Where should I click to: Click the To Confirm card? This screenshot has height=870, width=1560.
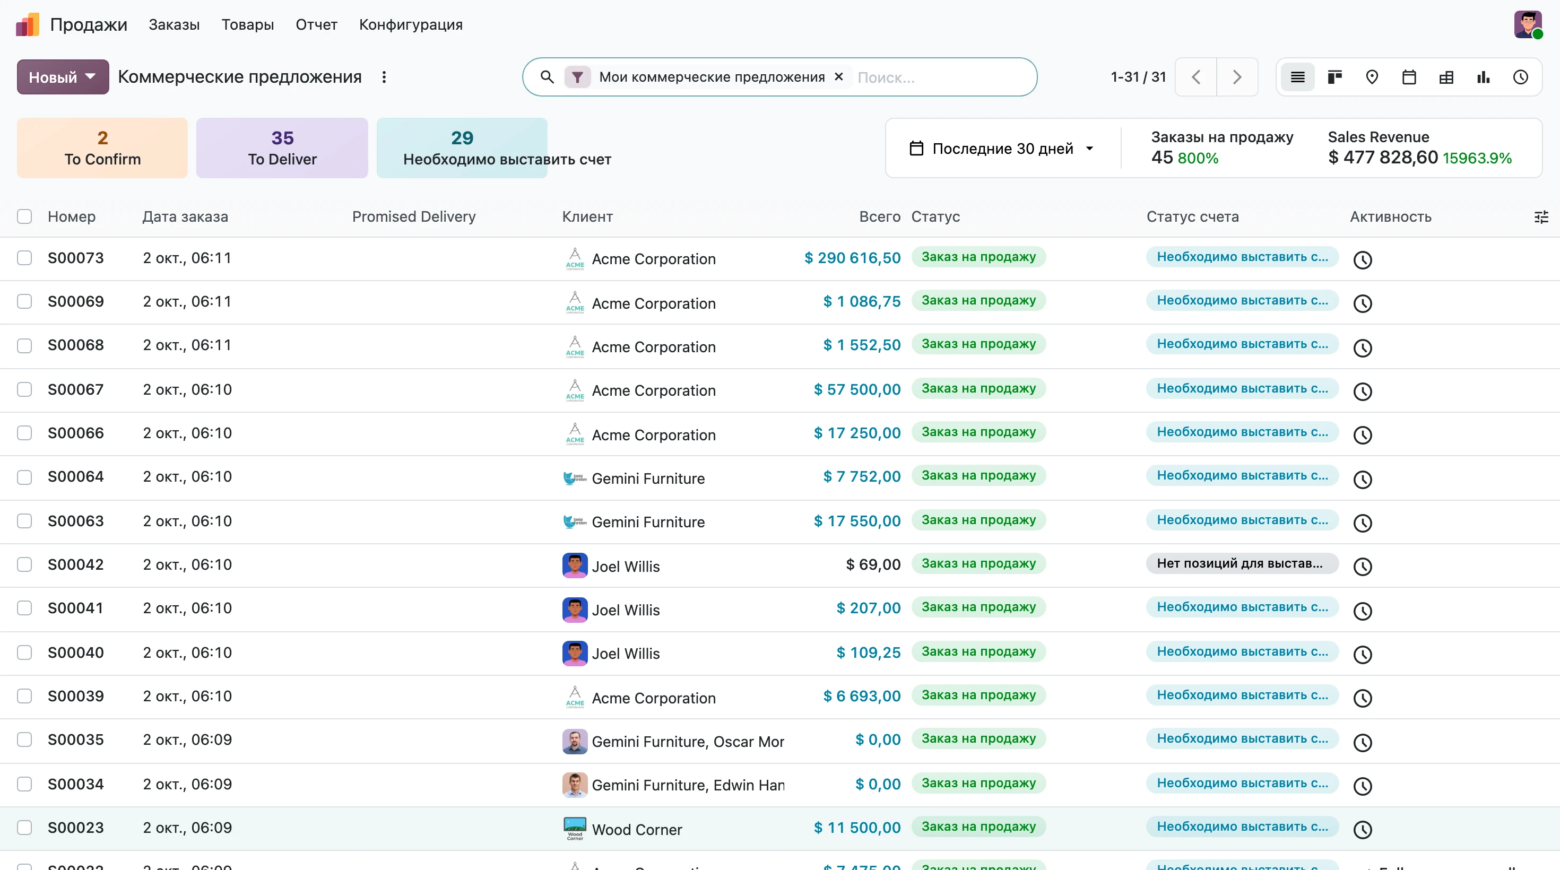click(102, 147)
